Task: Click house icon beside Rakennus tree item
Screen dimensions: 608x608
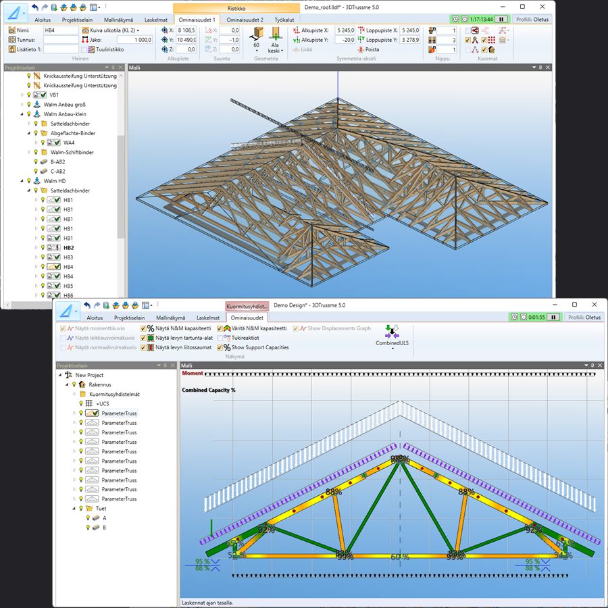Action: point(82,384)
